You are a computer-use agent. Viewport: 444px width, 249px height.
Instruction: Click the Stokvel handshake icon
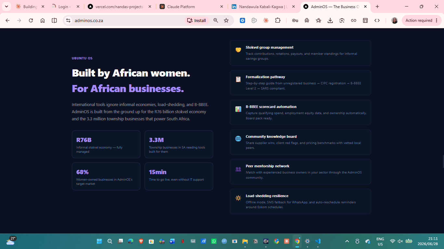(x=238, y=50)
